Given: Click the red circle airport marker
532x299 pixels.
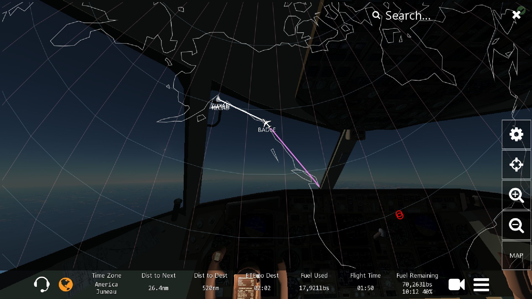Looking at the screenshot, I should (x=399, y=215).
